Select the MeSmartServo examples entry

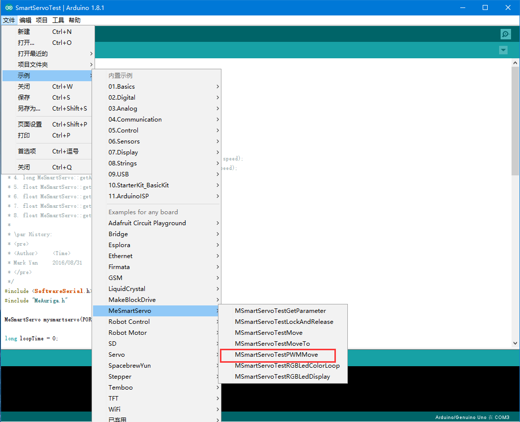point(157,310)
